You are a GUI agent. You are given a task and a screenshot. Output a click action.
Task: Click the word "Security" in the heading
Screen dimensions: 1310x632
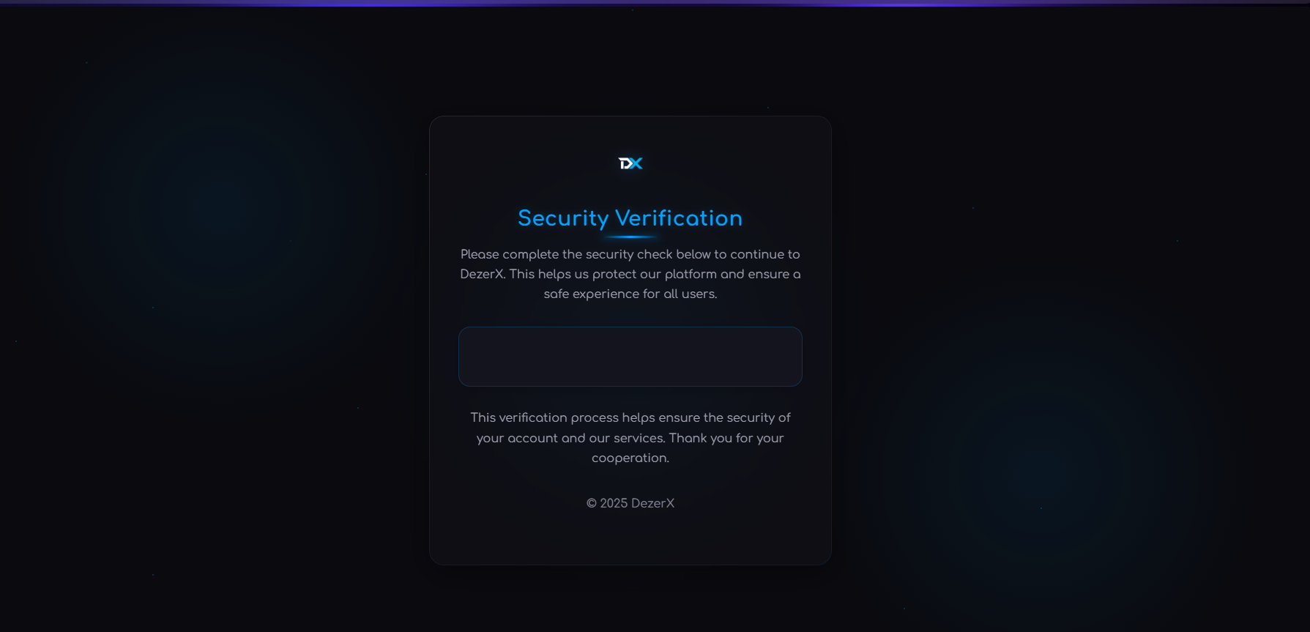coord(563,218)
